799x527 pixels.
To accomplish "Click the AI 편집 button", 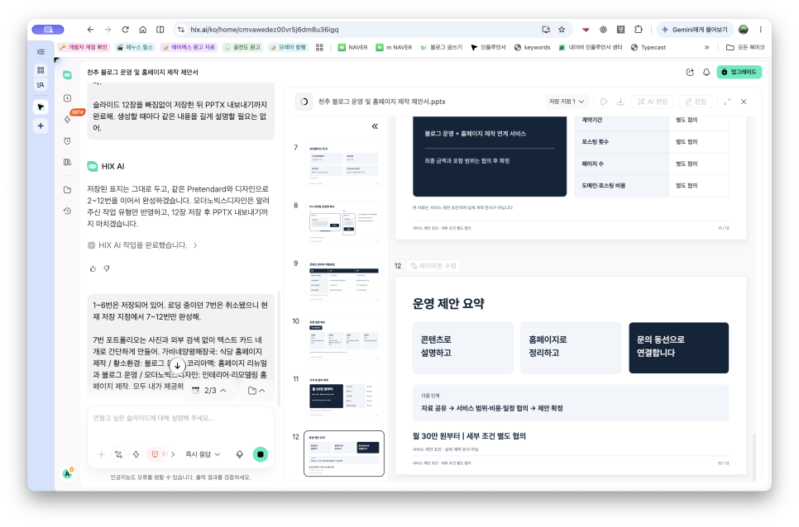I will (x=653, y=102).
